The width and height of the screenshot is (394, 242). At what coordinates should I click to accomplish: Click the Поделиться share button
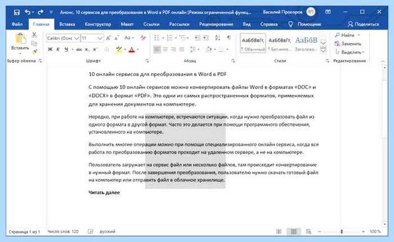click(x=363, y=24)
